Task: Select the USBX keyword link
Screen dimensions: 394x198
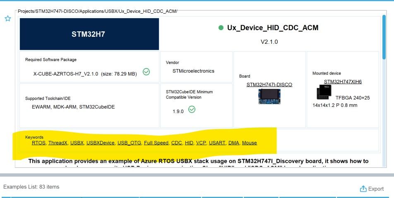Action: pyautogui.click(x=77, y=143)
